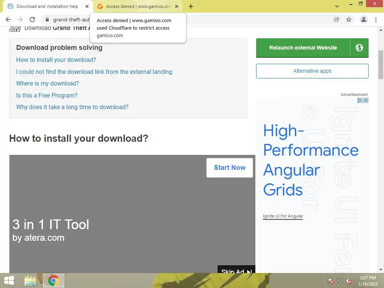Click the keyboard game icon near page title

(15, 29)
